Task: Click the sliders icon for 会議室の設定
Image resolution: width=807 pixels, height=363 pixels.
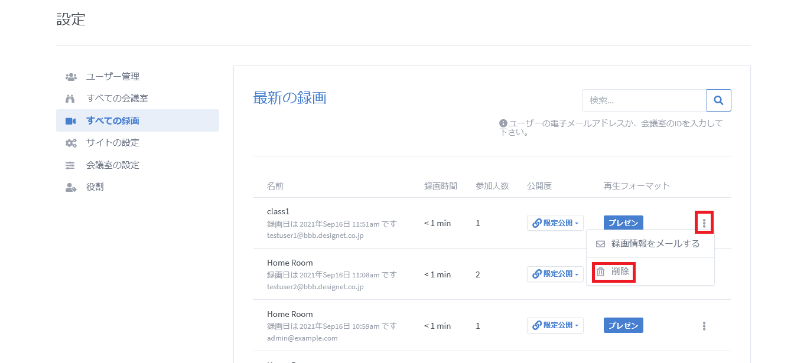Action: [71, 165]
